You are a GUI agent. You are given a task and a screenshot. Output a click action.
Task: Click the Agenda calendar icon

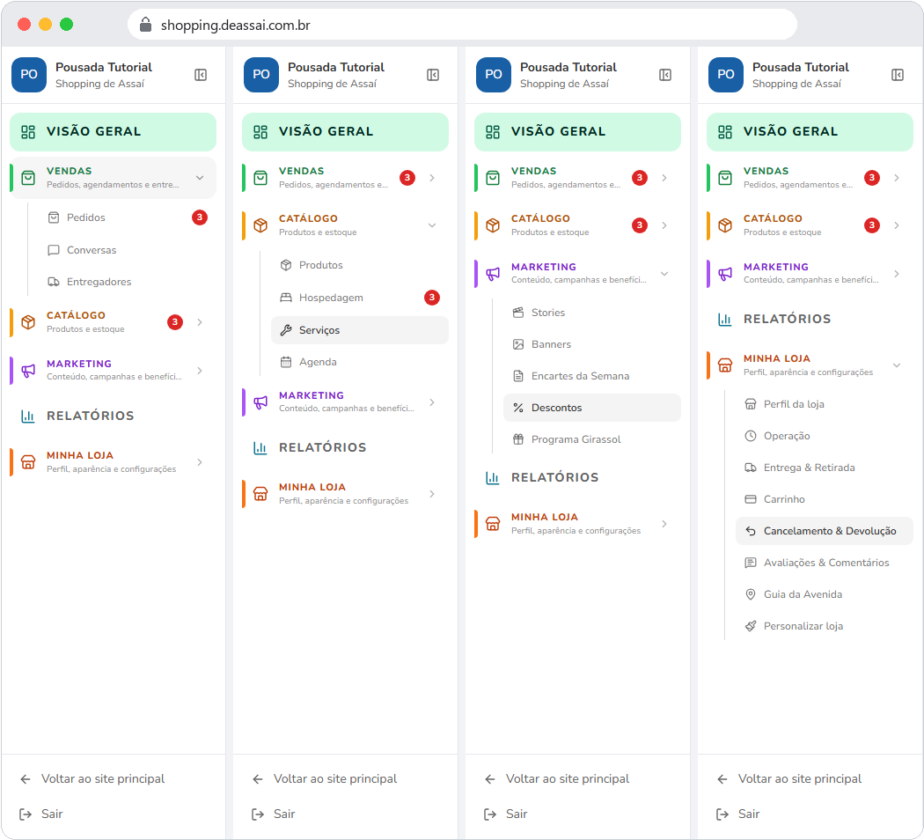(286, 362)
